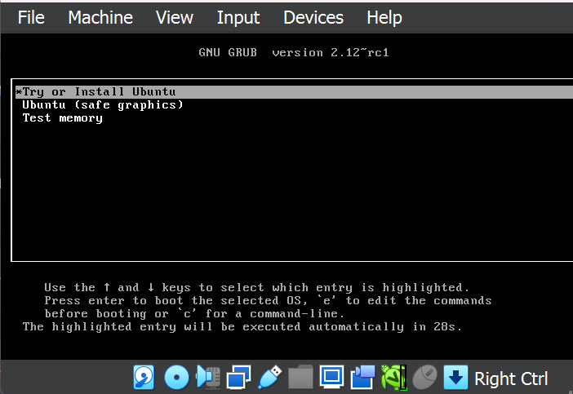Open the Help menu

click(384, 17)
